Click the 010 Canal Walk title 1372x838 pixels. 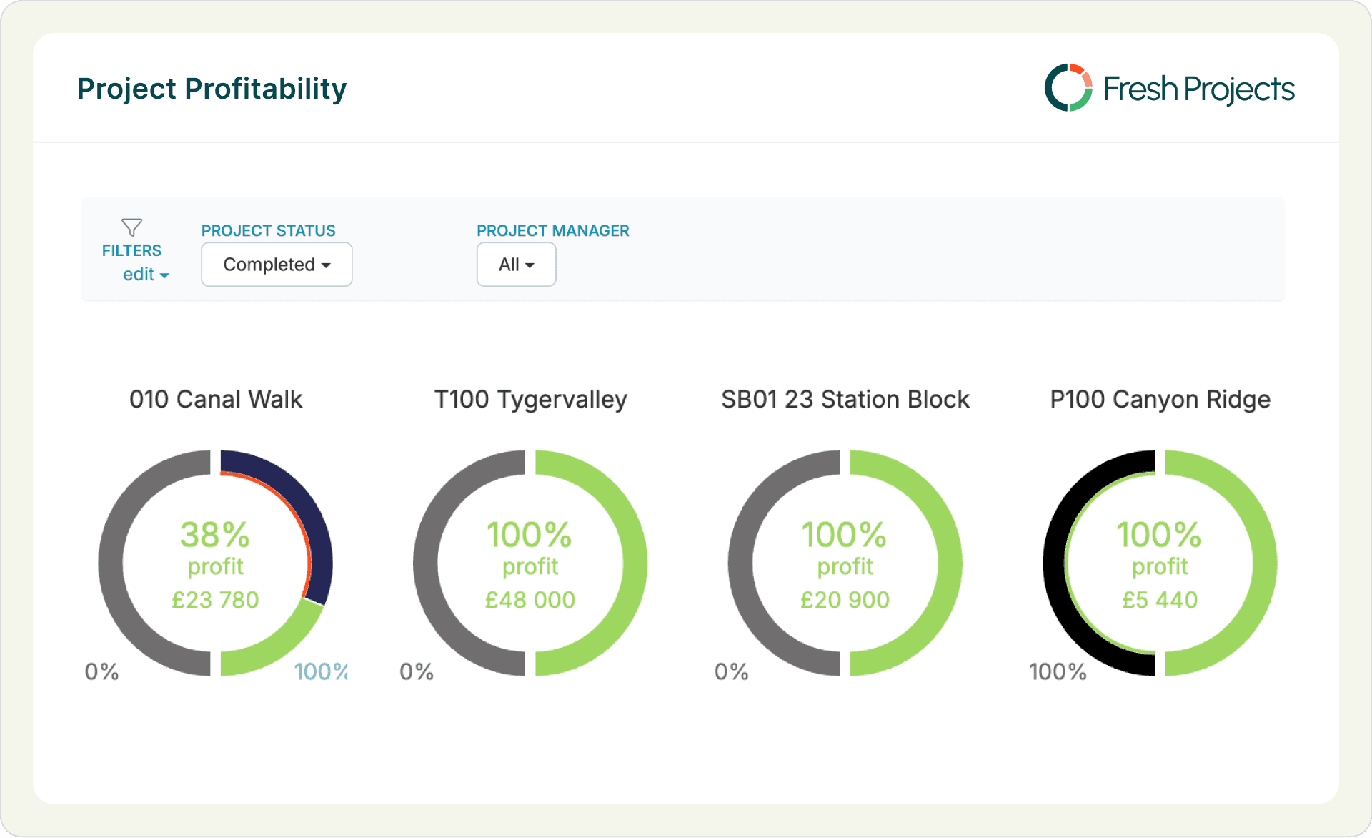[216, 399]
